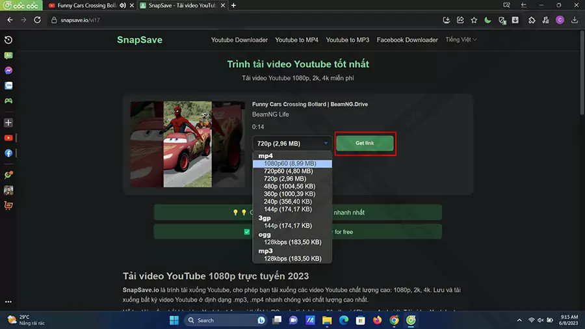The width and height of the screenshot is (585, 329).
Task: Select mp4 144p (174,17 KB) option
Action: tap(292, 209)
